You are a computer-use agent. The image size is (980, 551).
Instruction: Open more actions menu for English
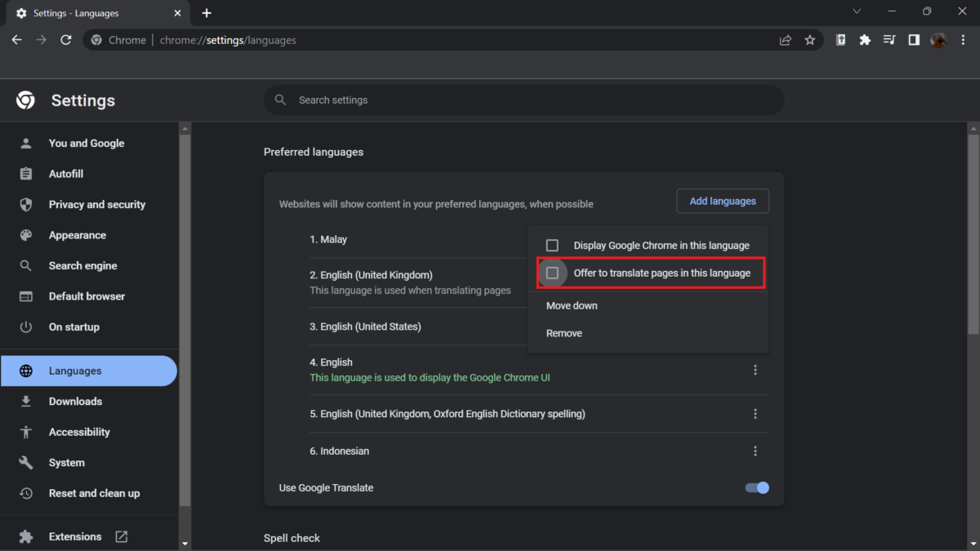(x=755, y=370)
